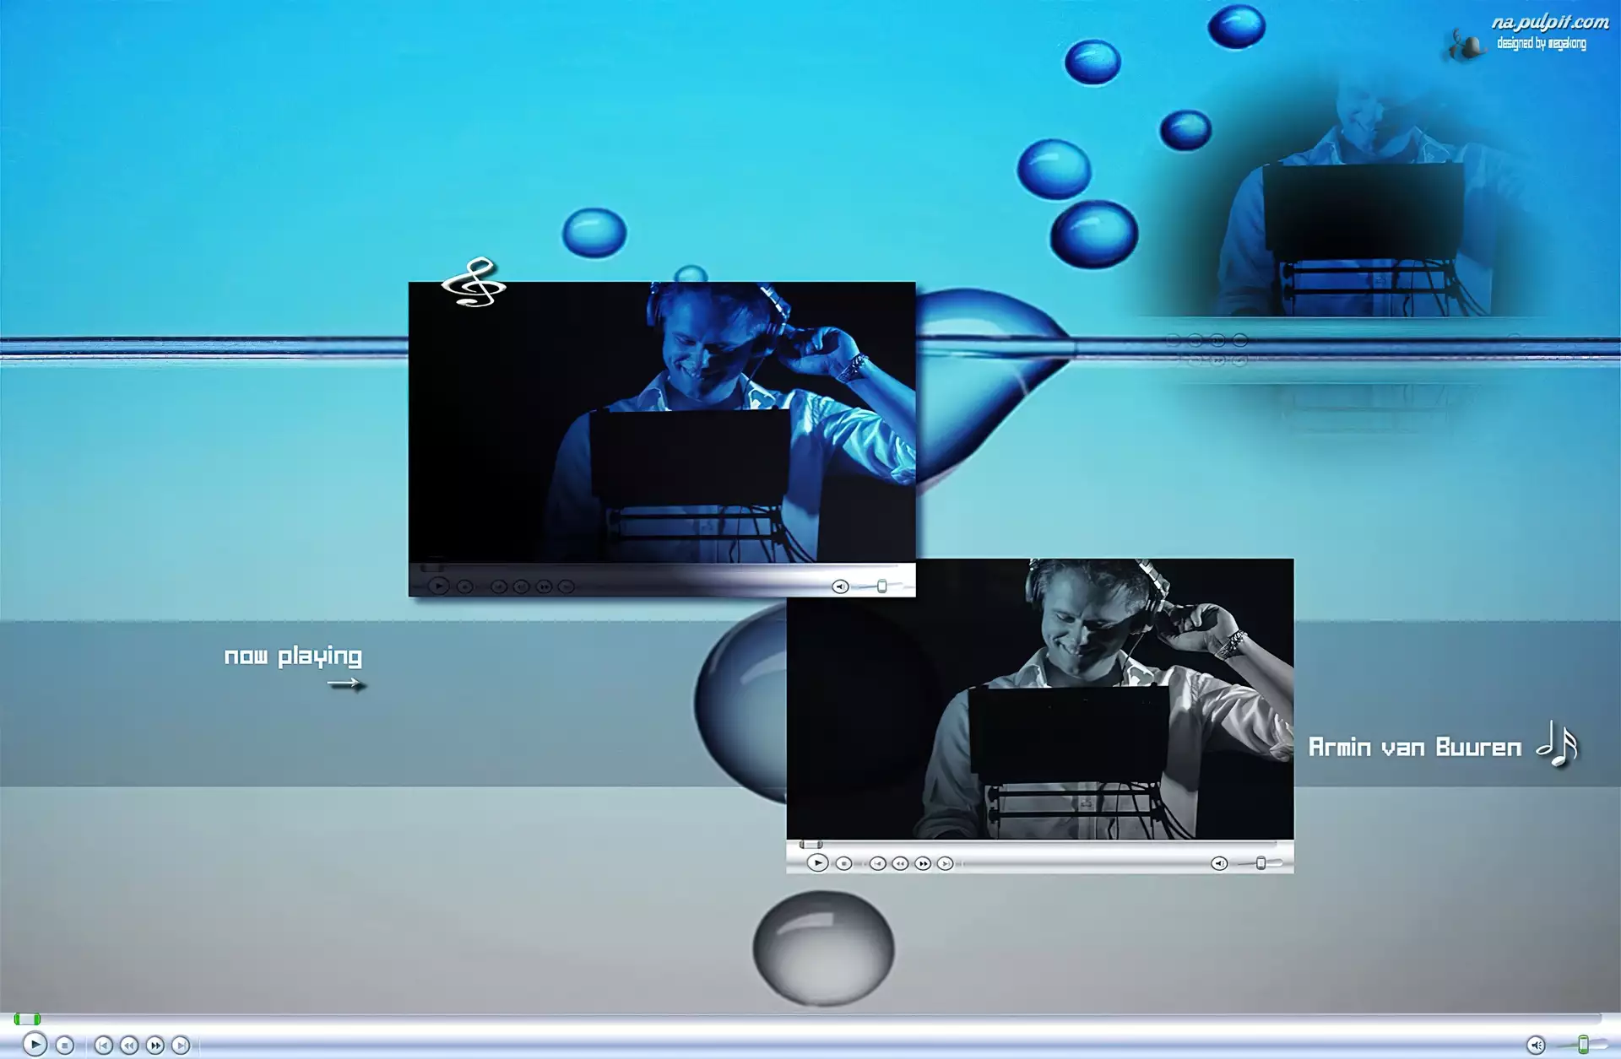Click the grayscale player's volume slider knob

(1260, 862)
